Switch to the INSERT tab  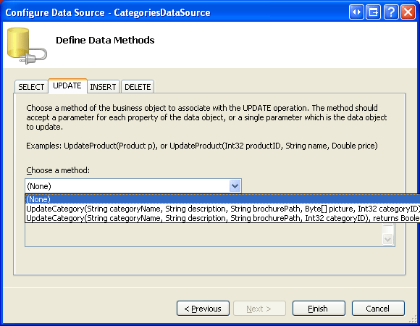point(103,87)
